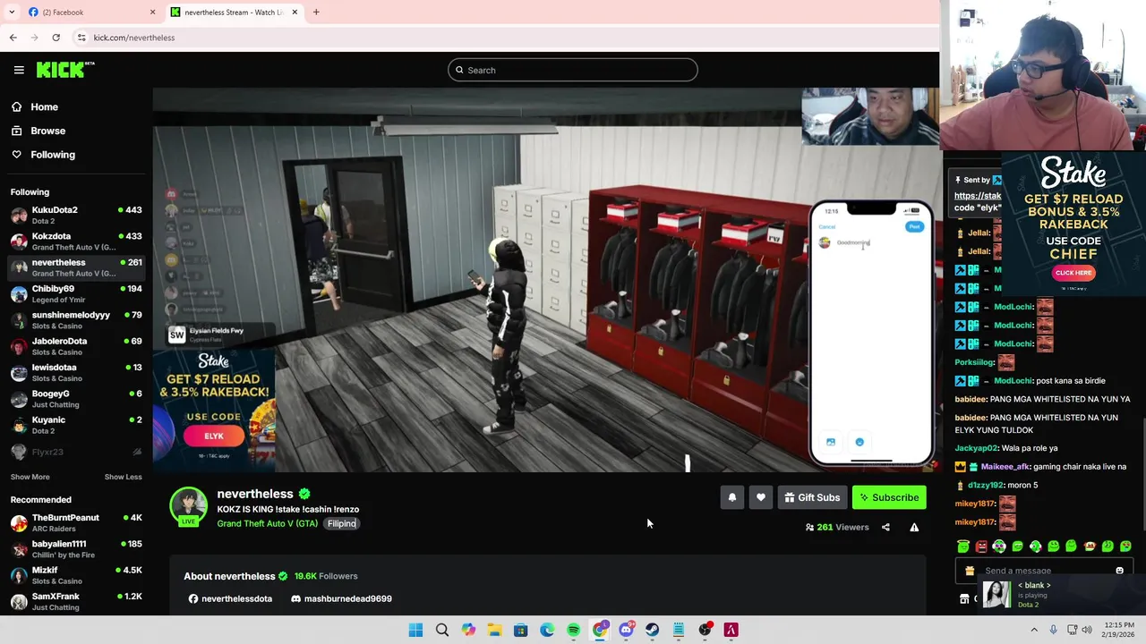Screen dimensions: 1146x644
Task: Click CLICK HERE on the Stake ad
Action: coord(1073,273)
